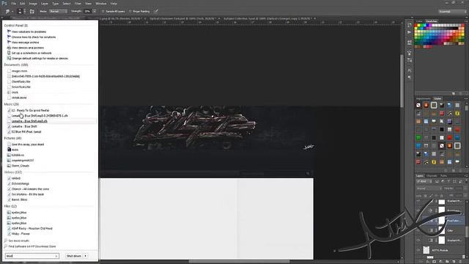Click the delete style trash icon in Styles panel
The height and width of the screenshot is (264, 469).
point(461,171)
